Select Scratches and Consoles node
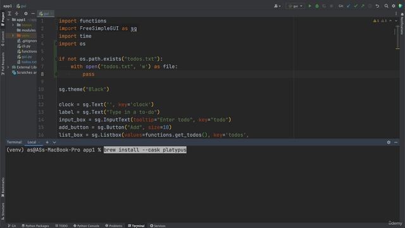 coord(24,73)
